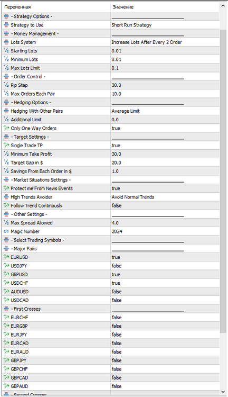Viewport: 228px width, 397px height.
Task: Select the EURAUD variable row
Action: 111,352
